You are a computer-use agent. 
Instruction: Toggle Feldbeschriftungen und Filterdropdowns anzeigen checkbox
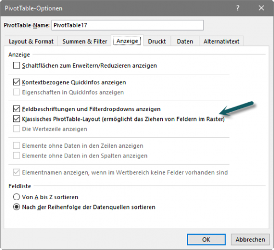click(x=16, y=109)
